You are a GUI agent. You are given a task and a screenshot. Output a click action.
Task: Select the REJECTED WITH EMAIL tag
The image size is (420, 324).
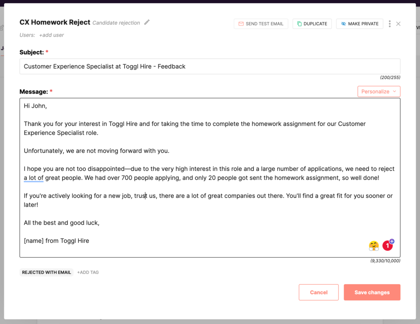[46, 272]
